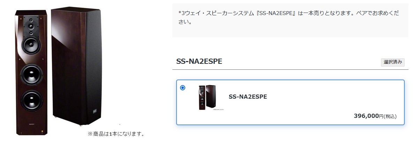This screenshot has width=419, height=143.
Task: Click the tiny caption beneath option thumbnail
Action: pos(218,109)
